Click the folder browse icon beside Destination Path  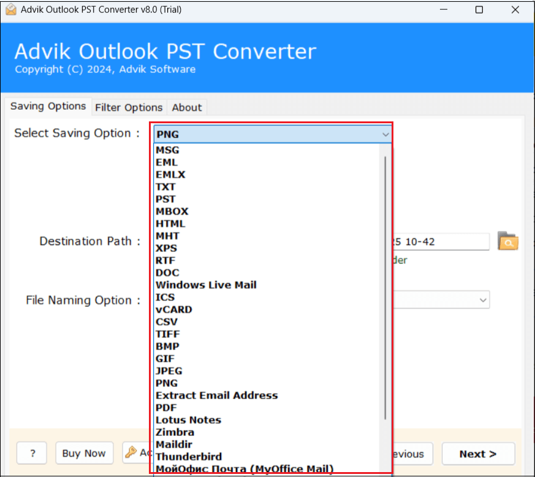(x=507, y=241)
